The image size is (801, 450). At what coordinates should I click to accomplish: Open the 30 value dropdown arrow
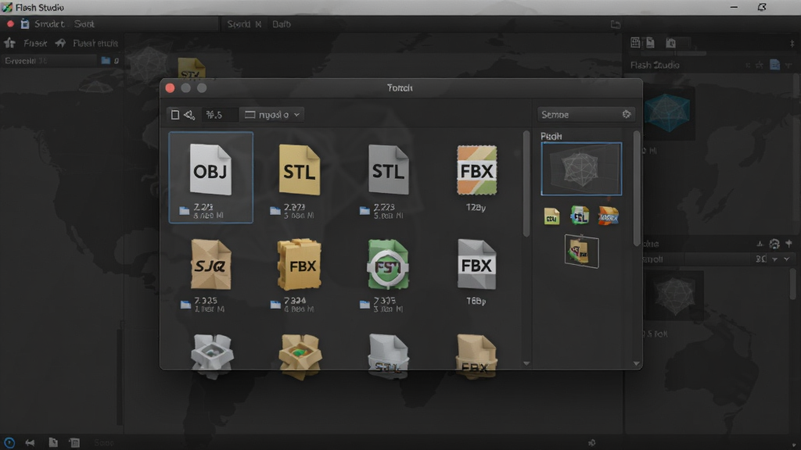coord(775,259)
